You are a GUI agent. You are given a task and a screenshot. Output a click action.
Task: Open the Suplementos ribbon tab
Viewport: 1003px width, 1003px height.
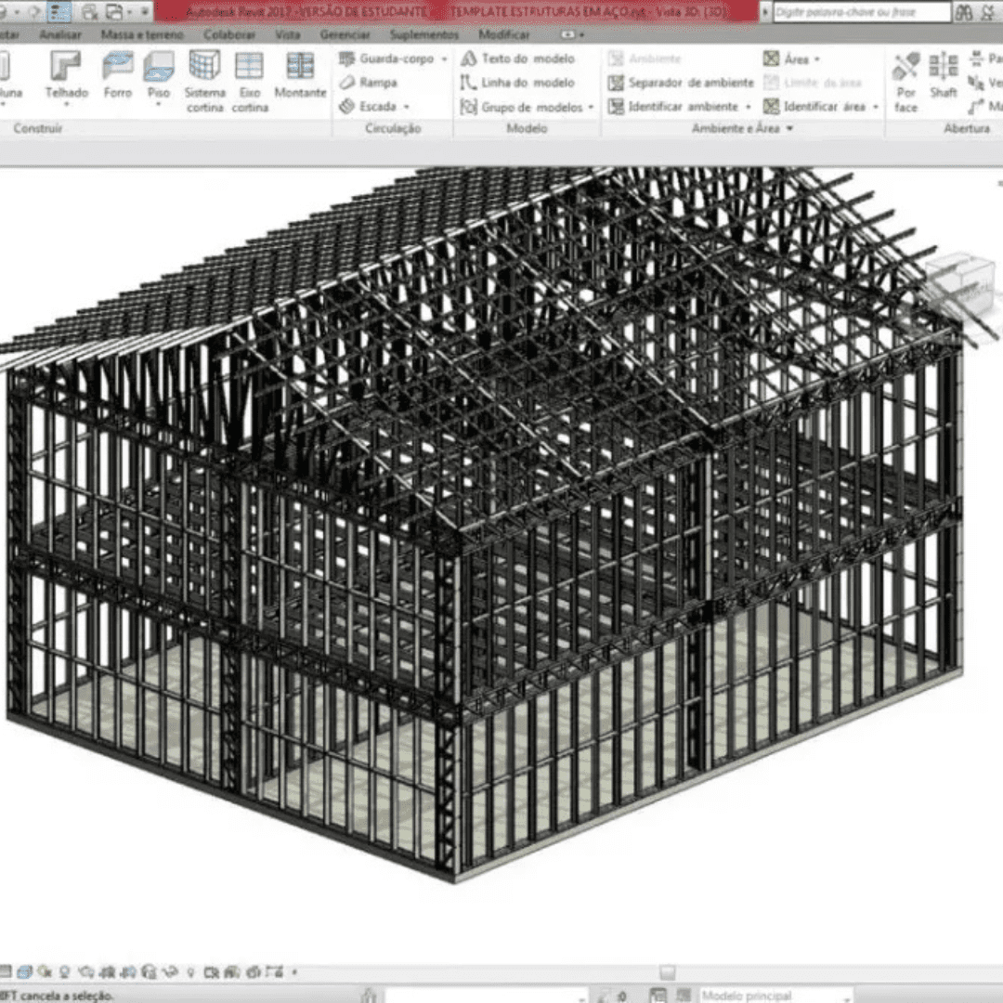click(x=424, y=34)
